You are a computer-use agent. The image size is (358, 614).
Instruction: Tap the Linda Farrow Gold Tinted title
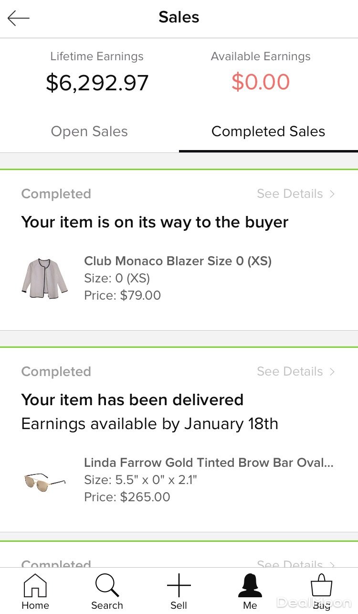209,463
